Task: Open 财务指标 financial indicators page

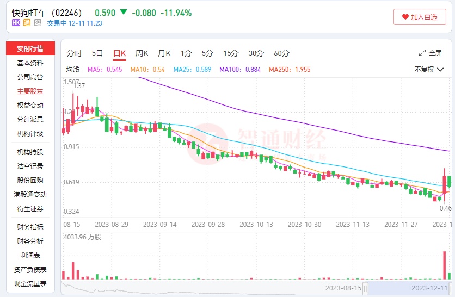Action: [x=30, y=227]
